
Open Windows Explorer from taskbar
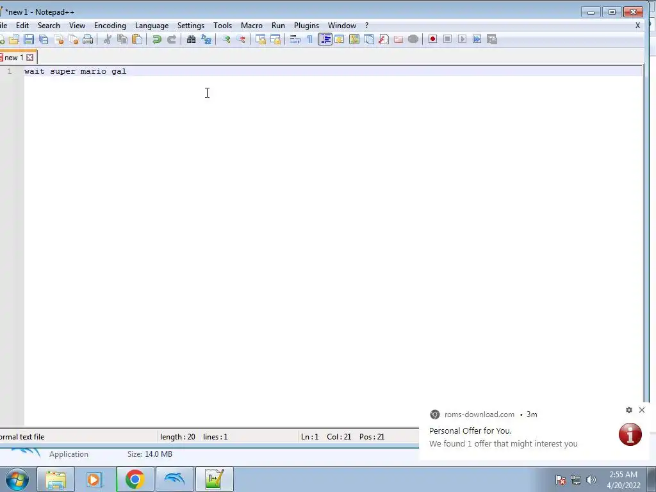(56, 479)
